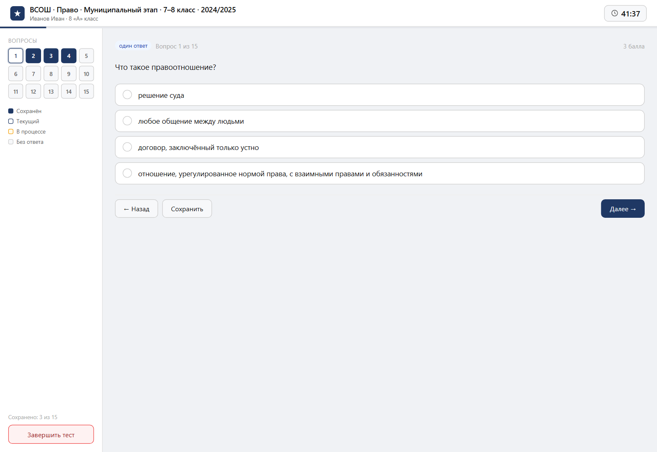Open question 5 from the question grid
The image size is (657, 452).
[86, 56]
